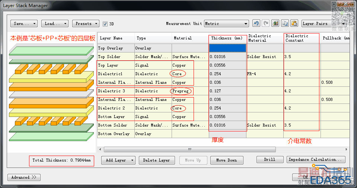Click Top Solder's Solder Resist cell

pyautogui.click(x=265, y=57)
